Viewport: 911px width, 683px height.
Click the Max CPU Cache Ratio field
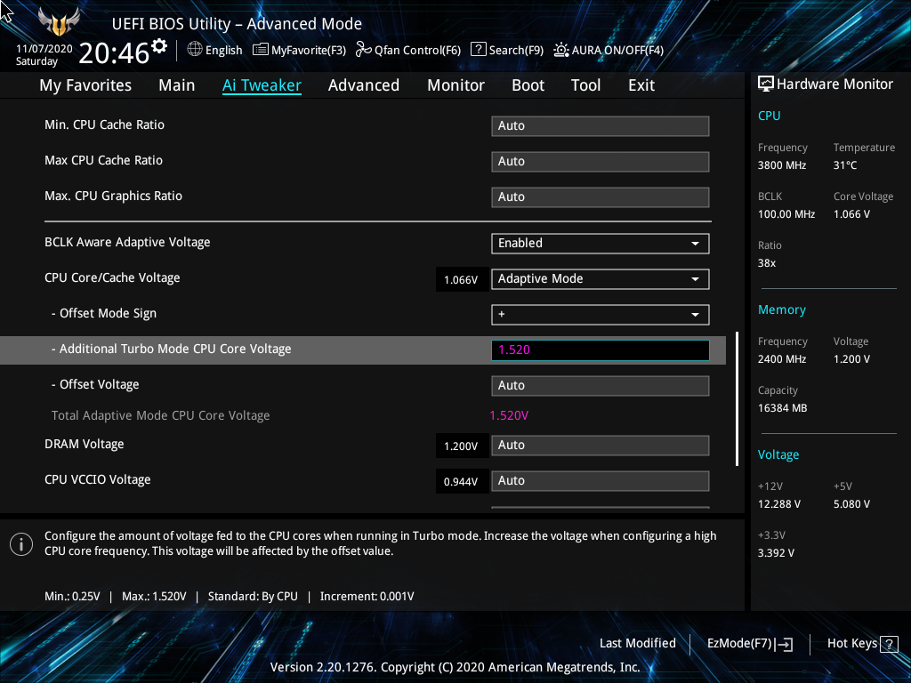coord(601,162)
